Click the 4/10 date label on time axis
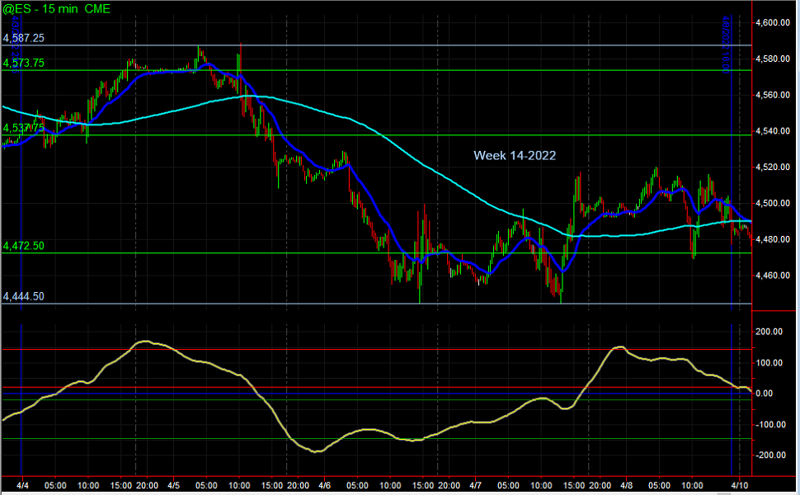 coord(741,487)
